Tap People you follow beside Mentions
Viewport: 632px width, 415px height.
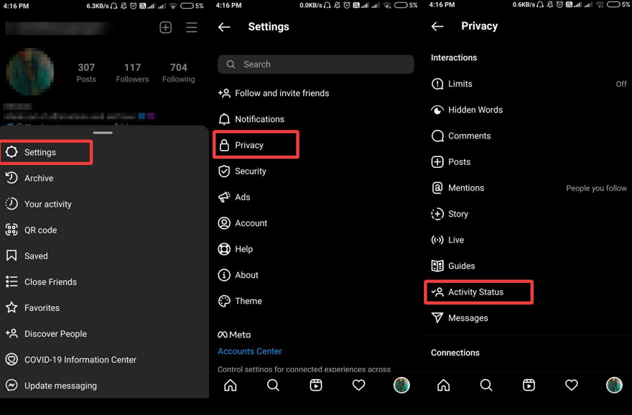(596, 188)
